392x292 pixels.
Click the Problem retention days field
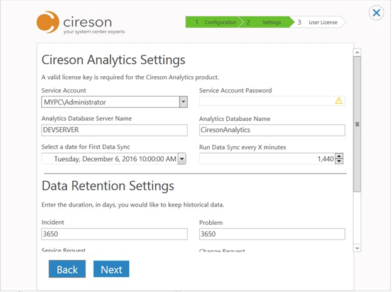coord(272,234)
